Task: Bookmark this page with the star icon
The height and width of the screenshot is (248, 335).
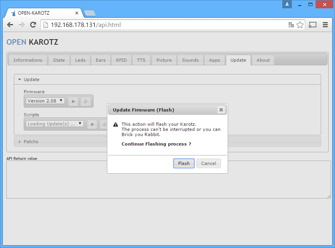Action: [x=300, y=25]
